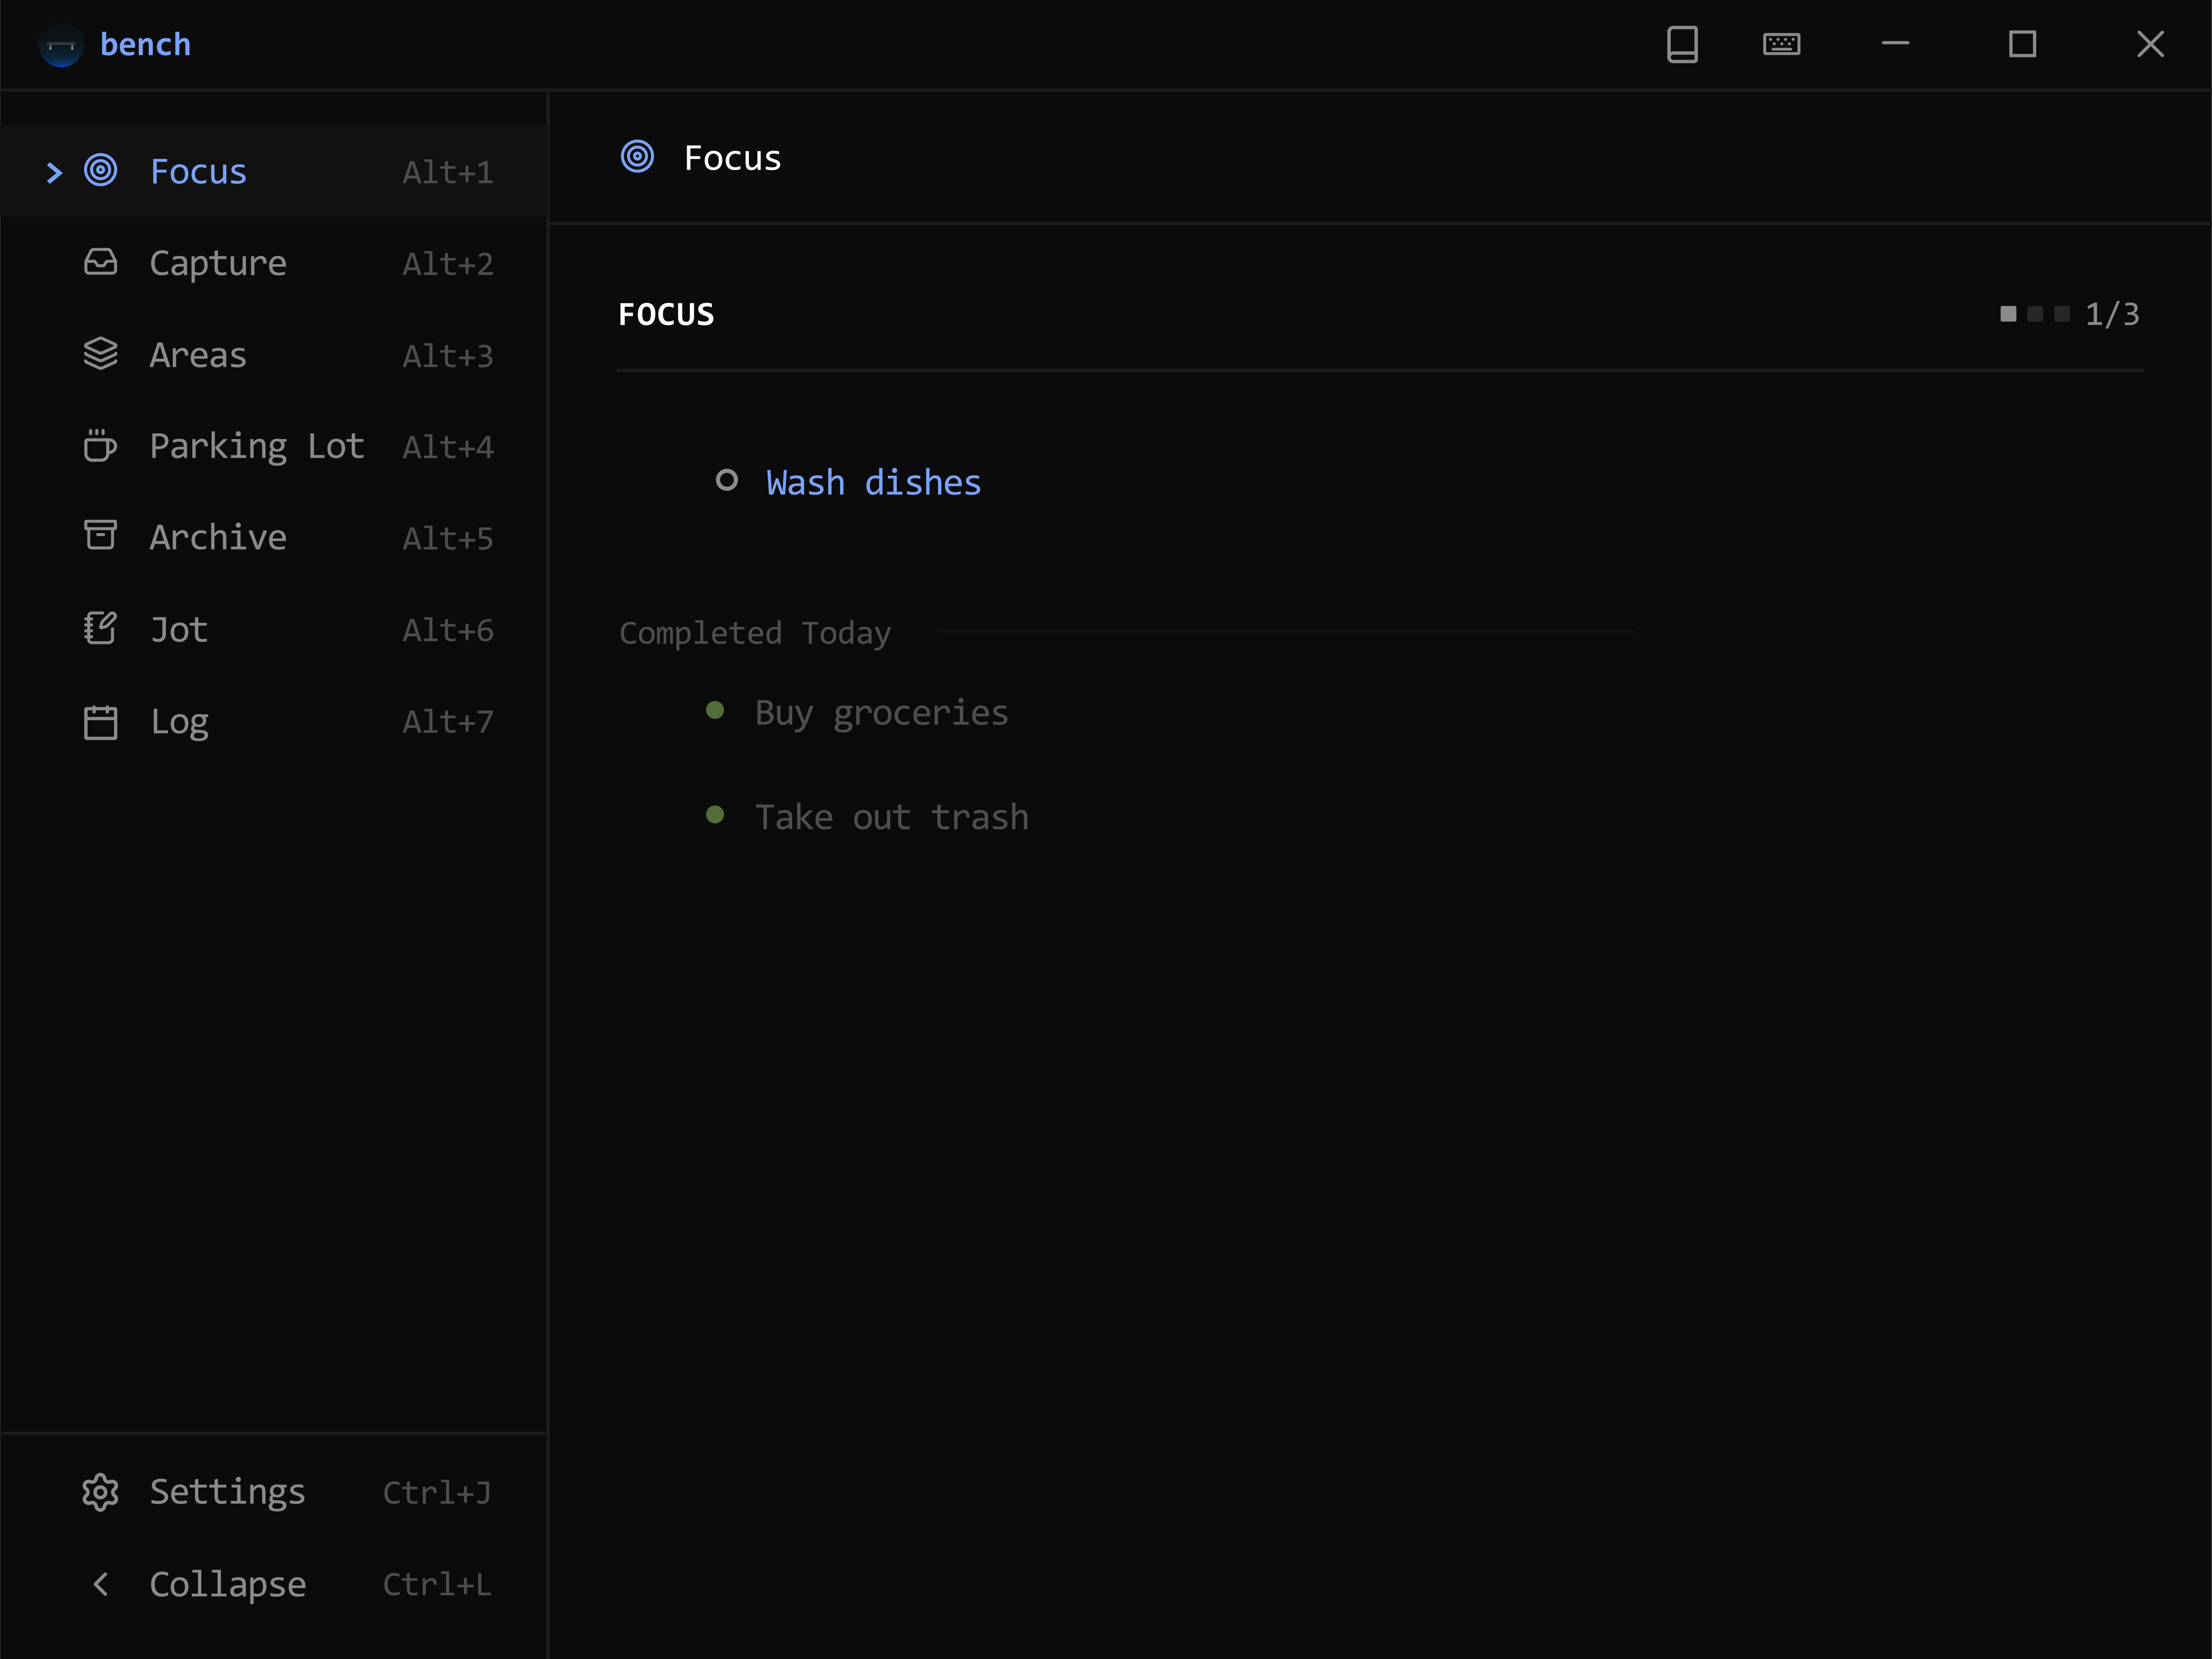2212x1659 pixels.
Task: Click the bench app title
Action: click(146, 45)
